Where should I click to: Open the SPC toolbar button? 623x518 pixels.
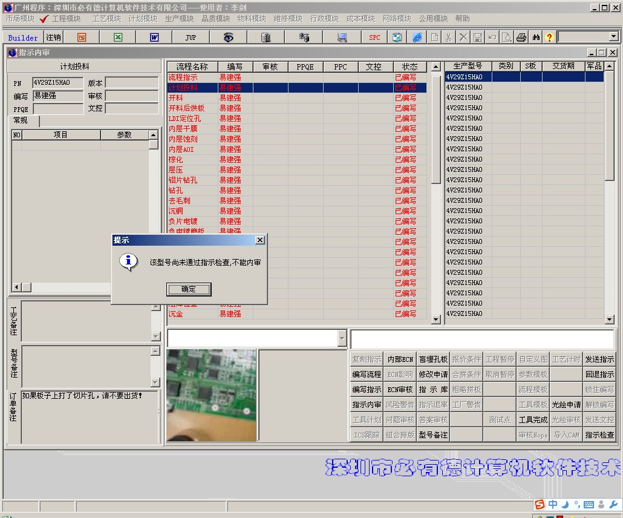pyautogui.click(x=374, y=38)
